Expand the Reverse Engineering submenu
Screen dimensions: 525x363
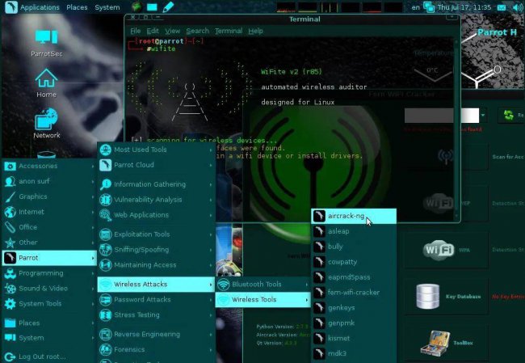[156, 334]
